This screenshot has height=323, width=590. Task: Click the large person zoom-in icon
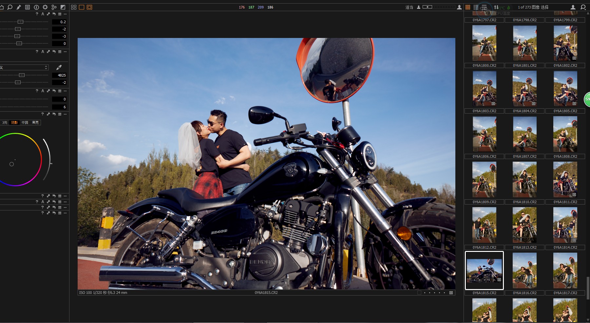pyautogui.click(x=459, y=7)
